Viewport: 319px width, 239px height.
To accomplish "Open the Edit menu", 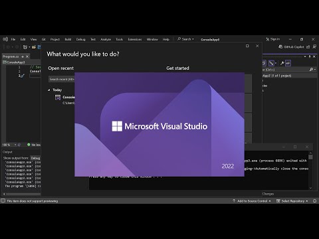I will pyautogui.click(x=23, y=39).
